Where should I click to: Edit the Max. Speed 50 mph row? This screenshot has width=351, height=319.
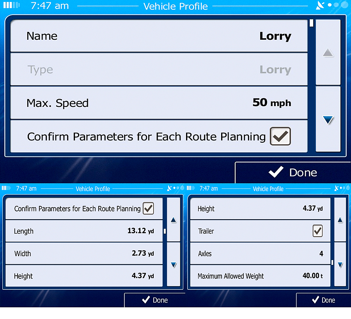(x=159, y=103)
